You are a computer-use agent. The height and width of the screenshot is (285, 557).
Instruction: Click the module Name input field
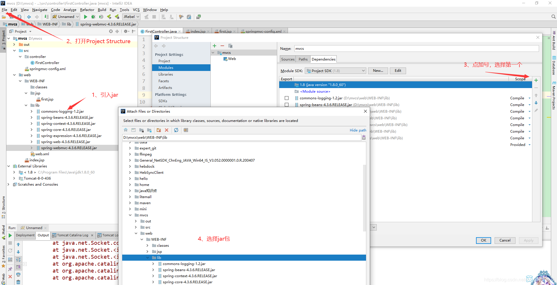(417, 49)
